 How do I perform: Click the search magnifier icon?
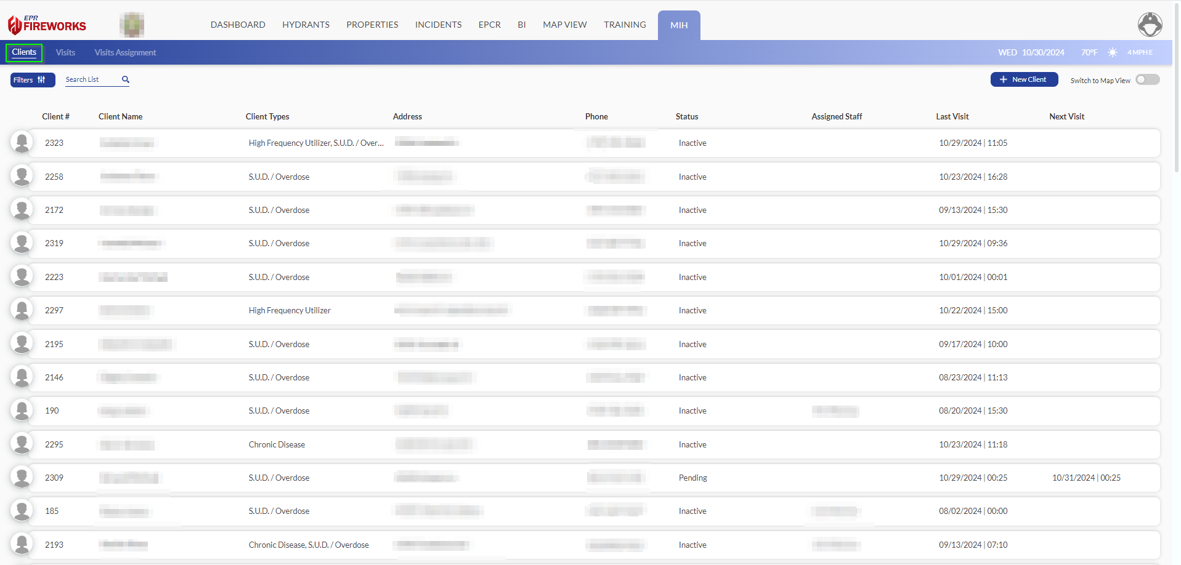click(126, 79)
